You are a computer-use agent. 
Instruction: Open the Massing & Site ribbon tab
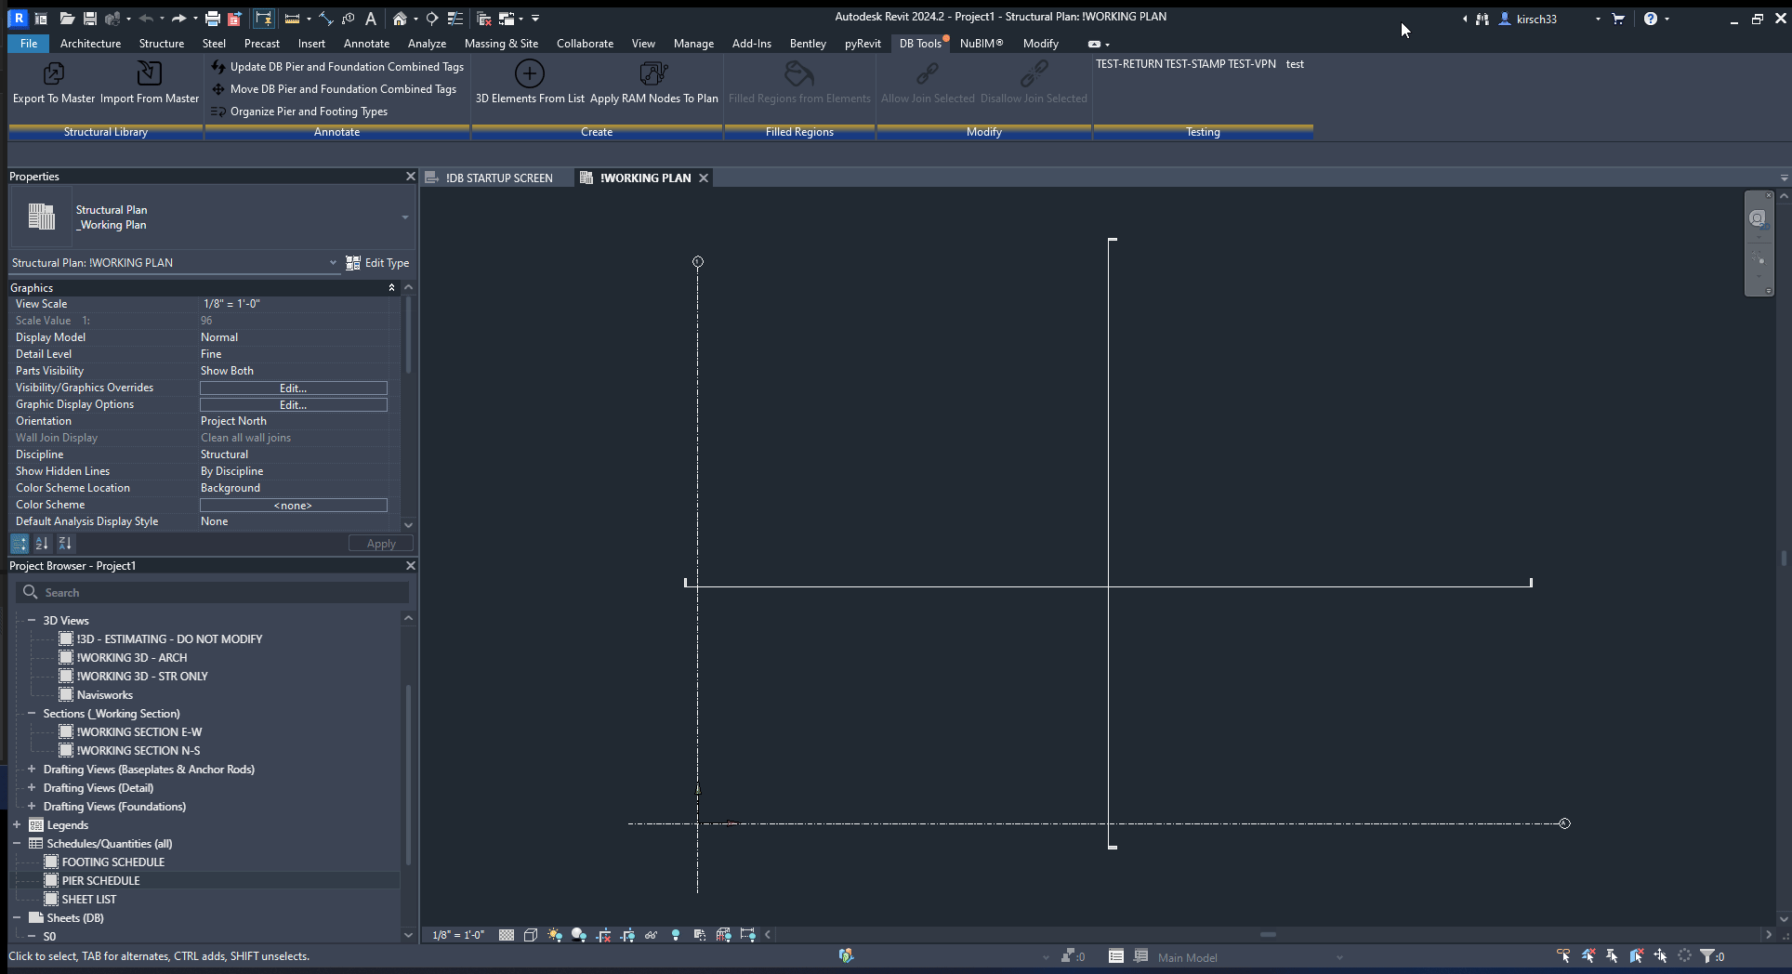pyautogui.click(x=501, y=44)
